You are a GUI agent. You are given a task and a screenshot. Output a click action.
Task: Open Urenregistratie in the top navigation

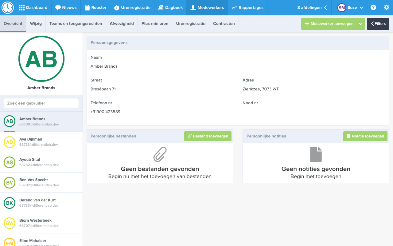click(132, 8)
